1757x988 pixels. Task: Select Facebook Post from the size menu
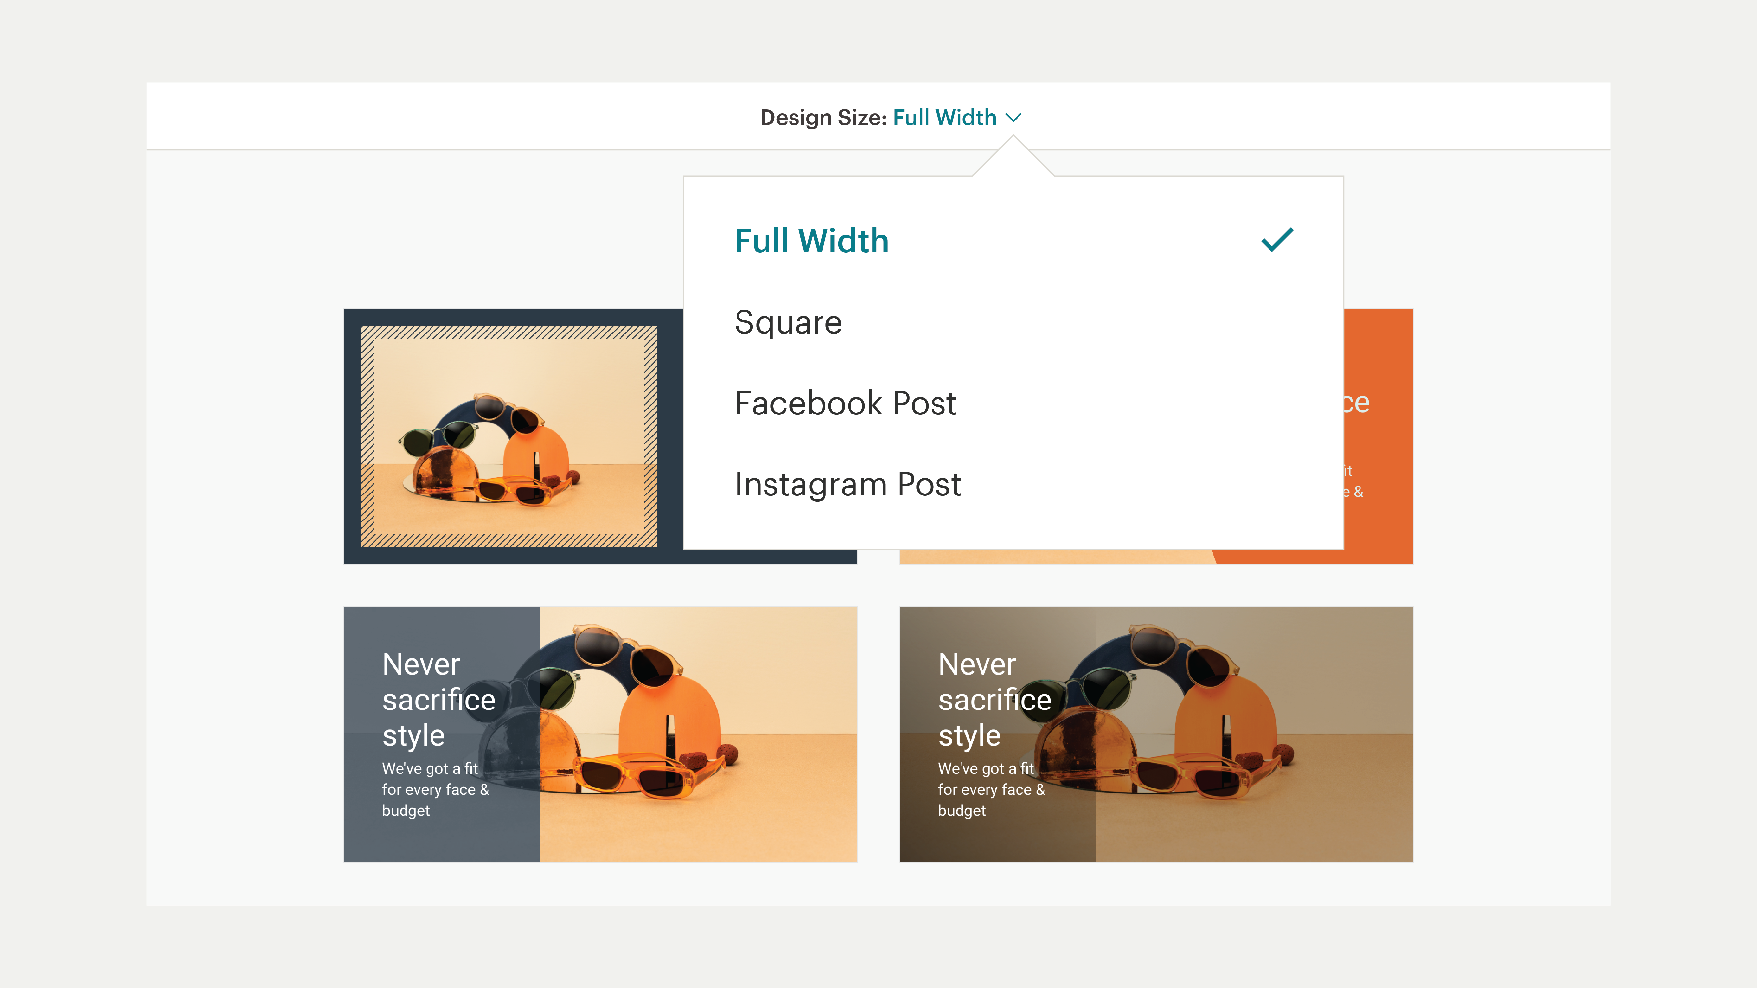pos(845,403)
